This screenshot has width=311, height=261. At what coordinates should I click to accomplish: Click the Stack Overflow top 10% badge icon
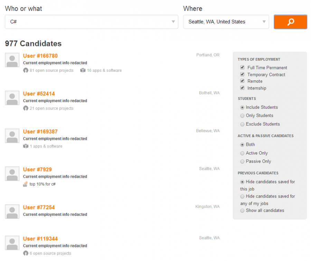point(25,184)
